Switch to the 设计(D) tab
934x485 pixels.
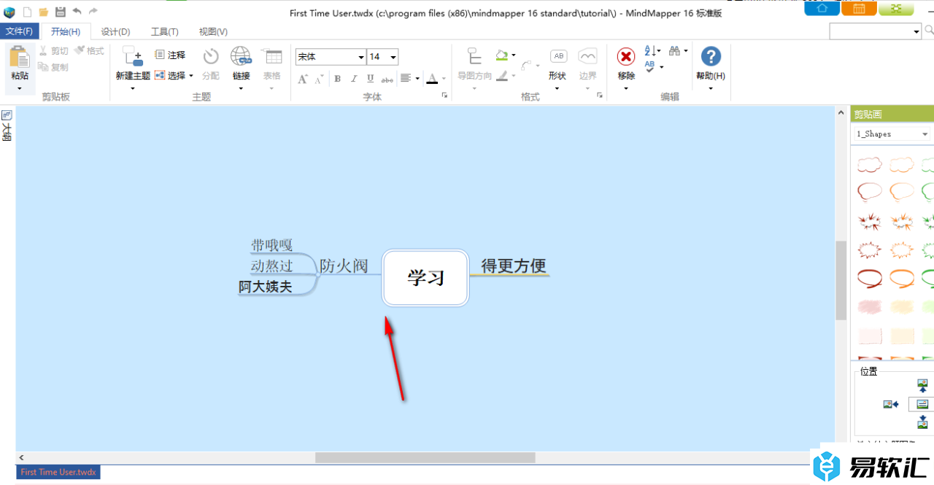(115, 31)
